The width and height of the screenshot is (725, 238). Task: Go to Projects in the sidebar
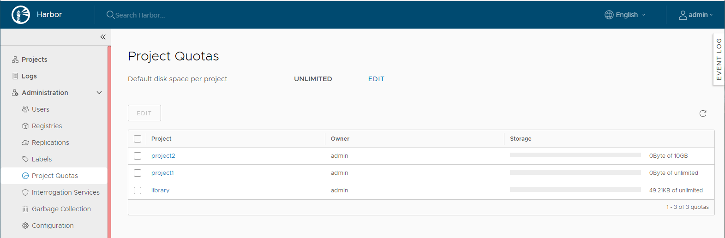coord(34,59)
